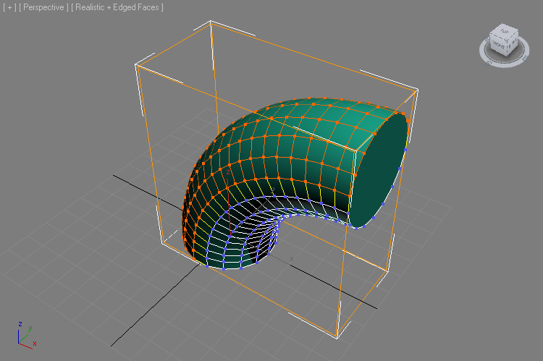Click the Front face of the ViewCube
Viewport: 543px width, 361px height.
[498, 45]
